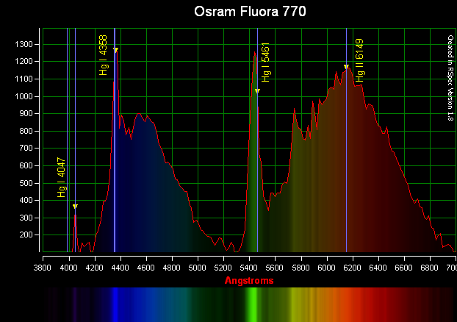This screenshot has height=322, width=457.
Task: Click the 6800 x-axis value
Action: click(x=430, y=268)
